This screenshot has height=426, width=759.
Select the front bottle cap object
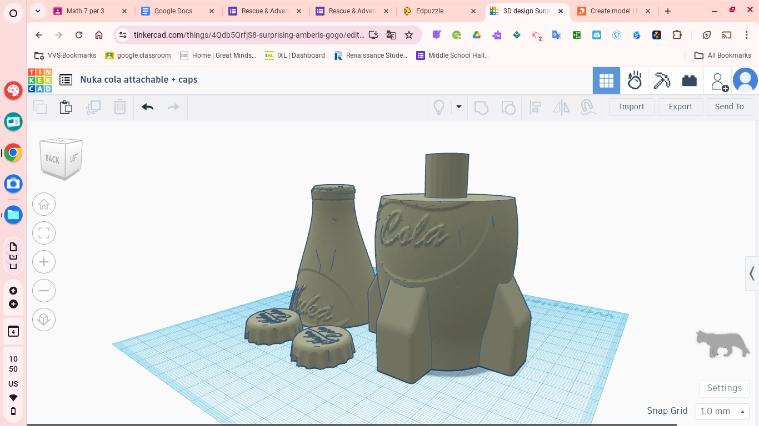322,346
